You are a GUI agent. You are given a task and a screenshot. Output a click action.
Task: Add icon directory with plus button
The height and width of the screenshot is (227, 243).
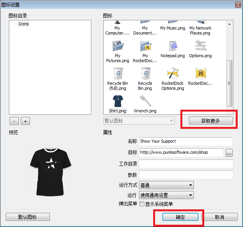[25, 121]
